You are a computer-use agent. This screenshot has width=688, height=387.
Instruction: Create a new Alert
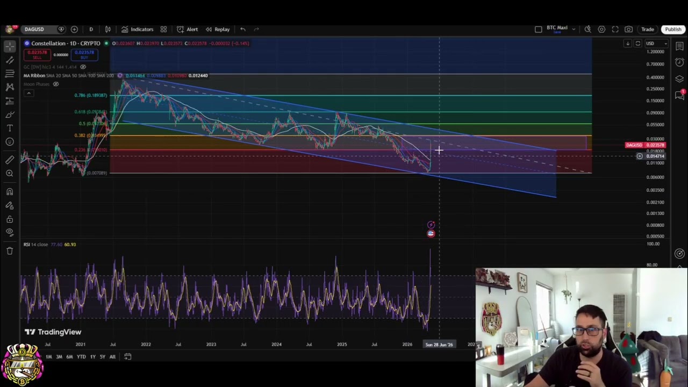187,29
